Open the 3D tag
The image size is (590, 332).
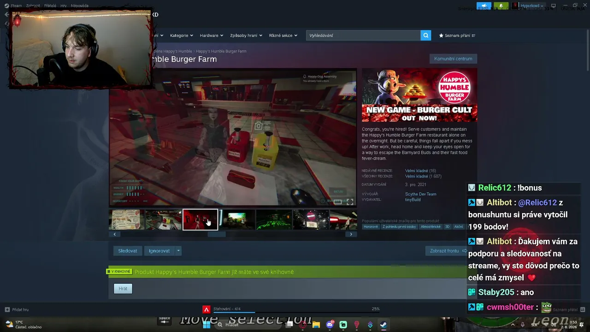click(x=447, y=227)
